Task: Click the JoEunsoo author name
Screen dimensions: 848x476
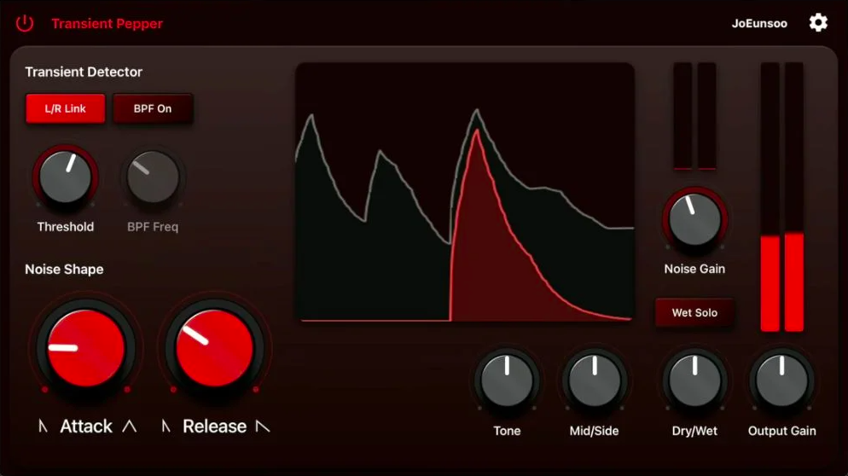Action: 759,23
